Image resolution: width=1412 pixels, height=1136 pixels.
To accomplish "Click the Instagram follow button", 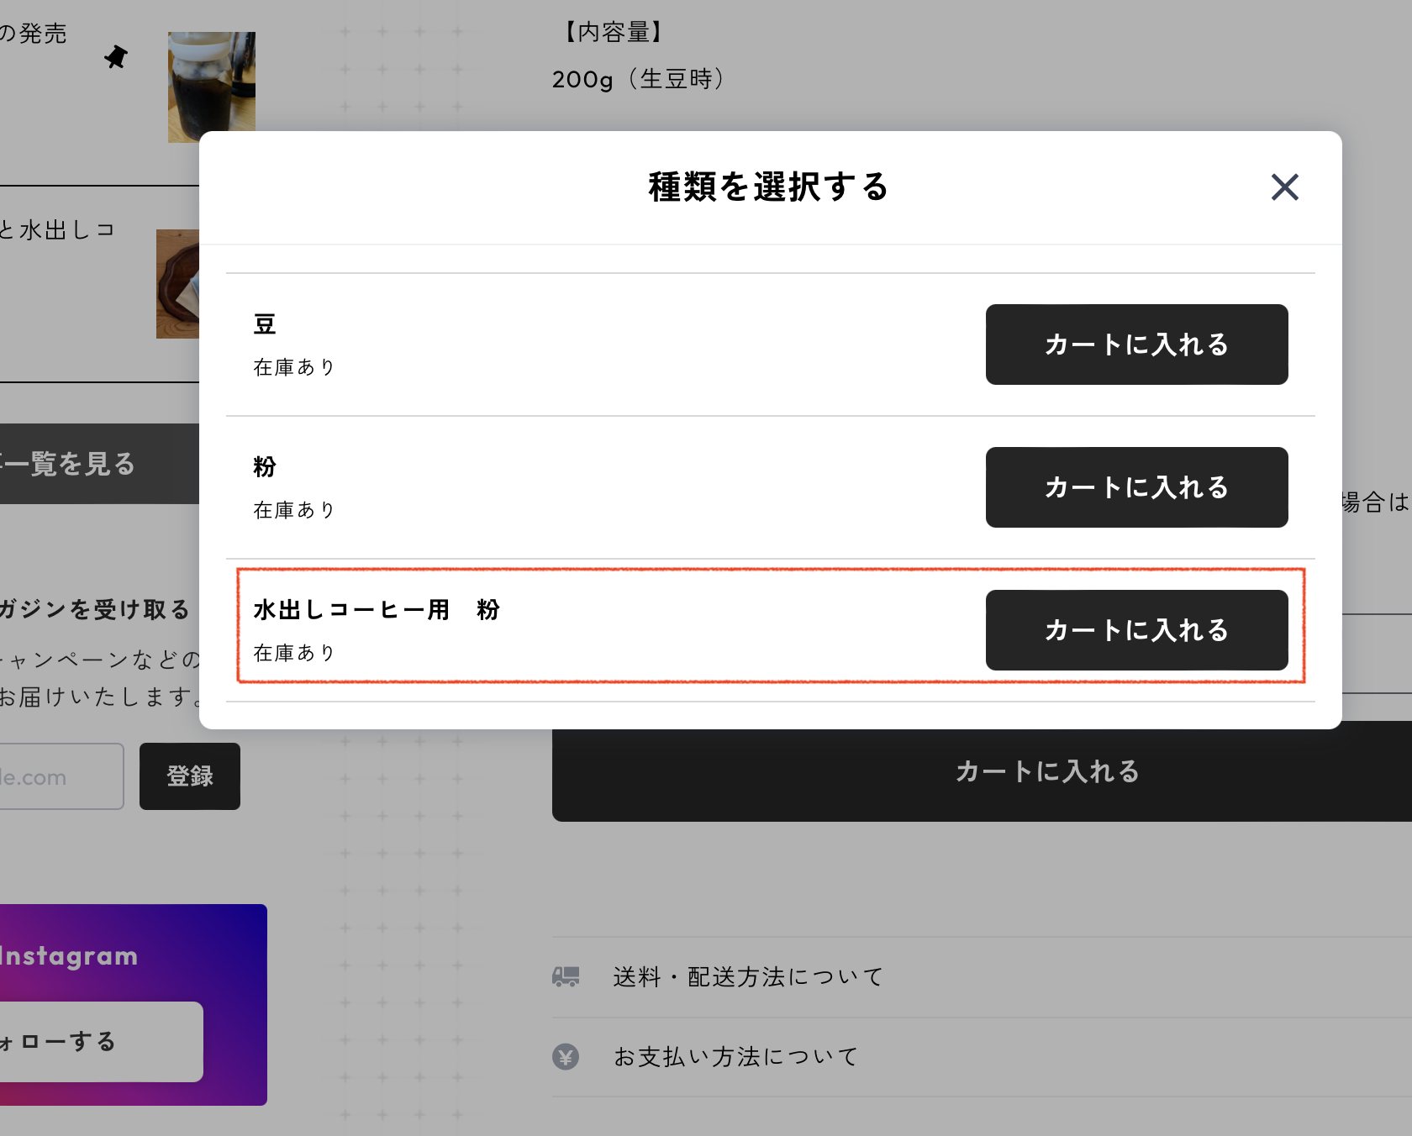I will (101, 1042).
